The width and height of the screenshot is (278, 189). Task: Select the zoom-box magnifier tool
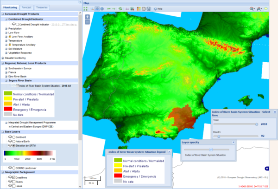point(92,9)
